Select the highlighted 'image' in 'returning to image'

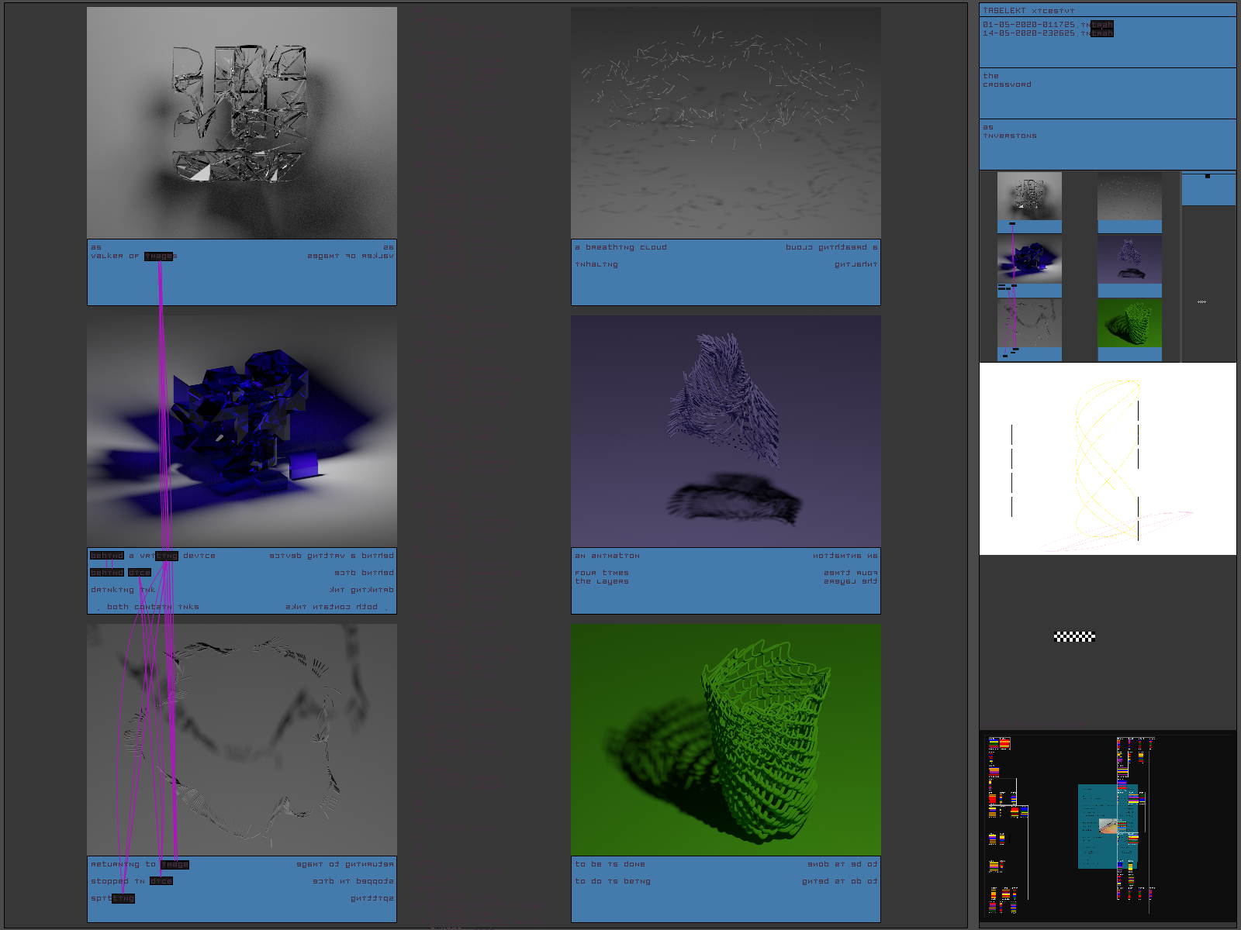(175, 864)
